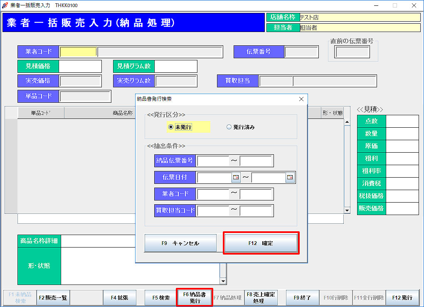Close the 納品書発行検索 dialog
This screenshot has width=424, height=307.
click(x=301, y=99)
